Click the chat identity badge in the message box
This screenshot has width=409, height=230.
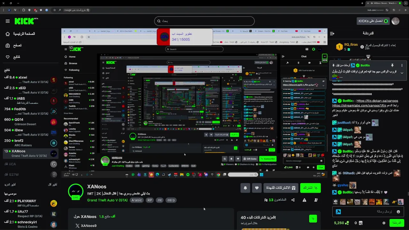click(338, 211)
